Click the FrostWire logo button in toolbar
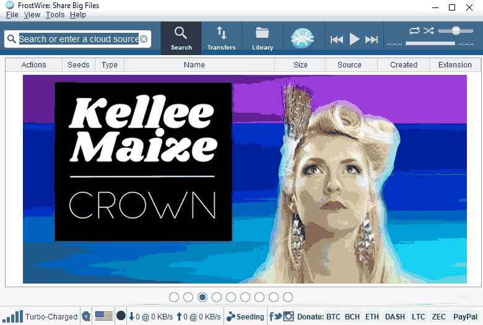 click(302, 38)
